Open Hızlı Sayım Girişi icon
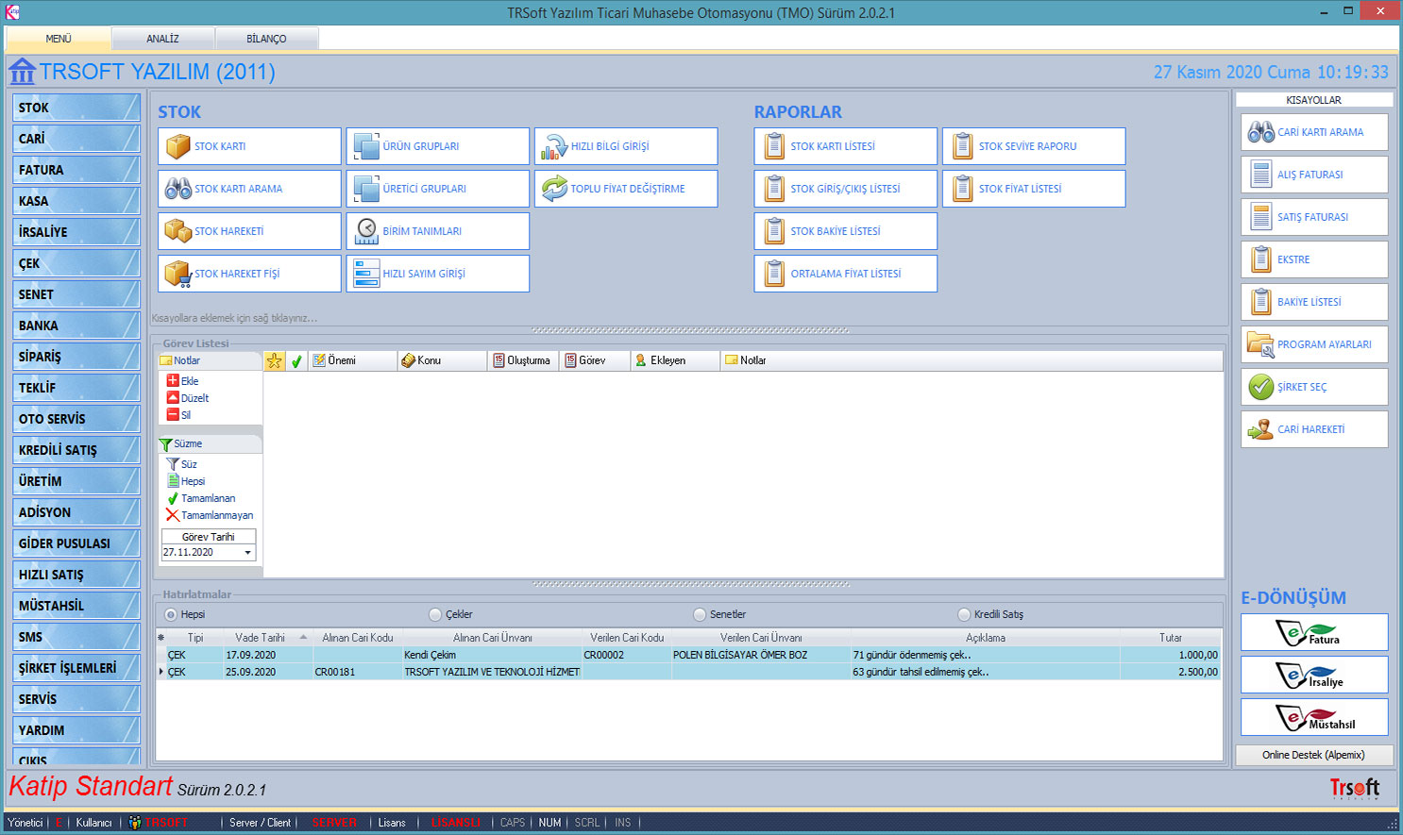Viewport: 1403px width, 835px height. [366, 274]
